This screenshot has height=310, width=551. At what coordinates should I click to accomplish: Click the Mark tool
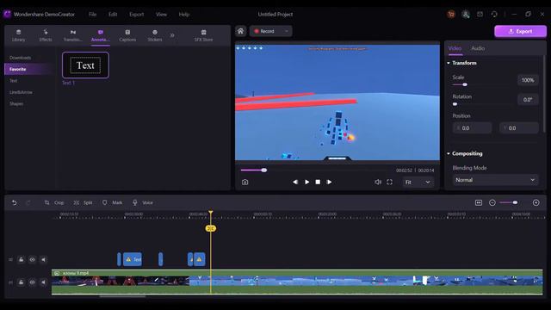pos(112,202)
